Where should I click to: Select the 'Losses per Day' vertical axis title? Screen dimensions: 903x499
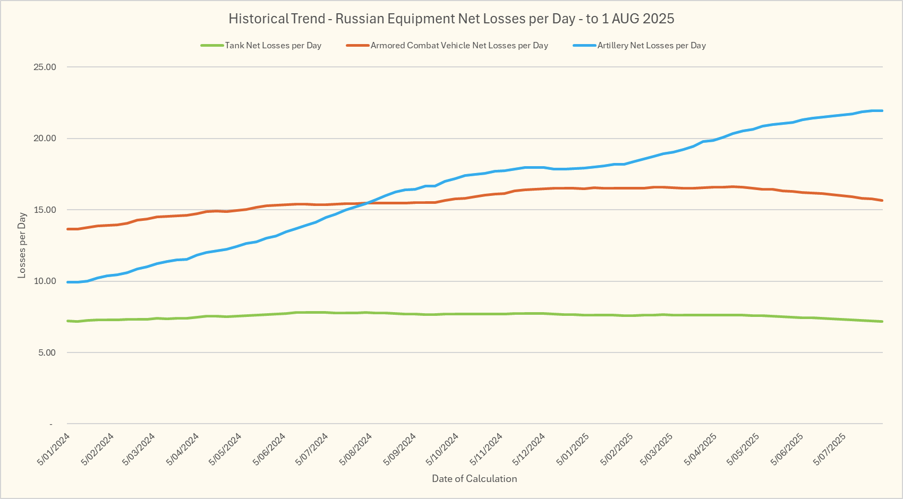click(22, 245)
